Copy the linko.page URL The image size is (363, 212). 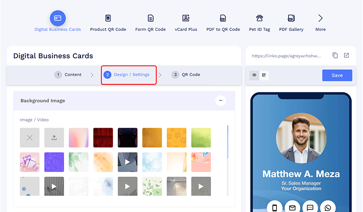pyautogui.click(x=335, y=55)
